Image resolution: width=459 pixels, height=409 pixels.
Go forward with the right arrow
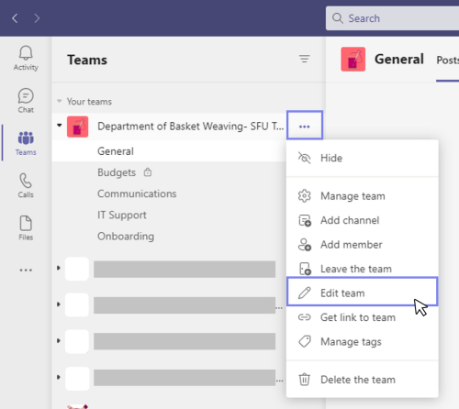[x=37, y=18]
